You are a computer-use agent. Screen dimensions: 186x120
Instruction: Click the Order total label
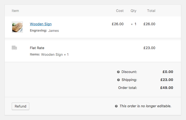click(127, 88)
